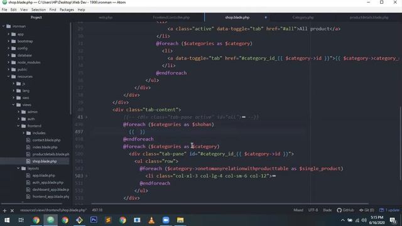Viewport: 402px width, 226px height.
Task: Click the ironman folder icon
Action: point(8,26)
